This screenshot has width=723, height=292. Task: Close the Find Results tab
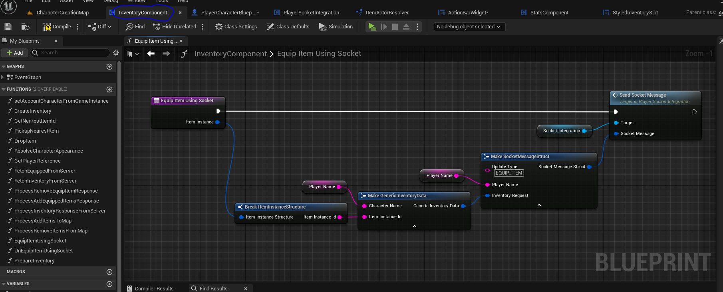pyautogui.click(x=246, y=288)
